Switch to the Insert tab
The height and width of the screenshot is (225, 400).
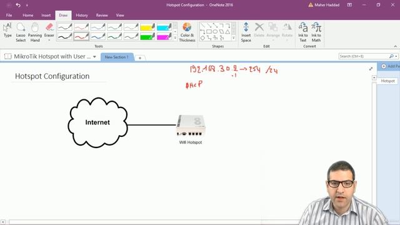coord(46,15)
